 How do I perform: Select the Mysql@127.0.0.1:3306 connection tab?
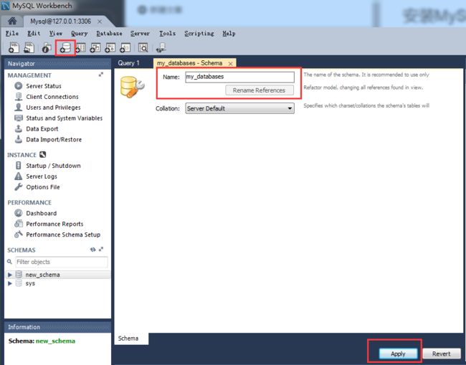[x=61, y=21]
